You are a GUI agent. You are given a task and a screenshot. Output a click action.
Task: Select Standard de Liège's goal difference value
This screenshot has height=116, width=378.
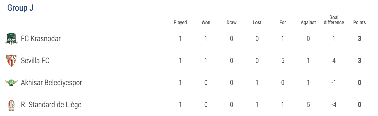coord(334,105)
